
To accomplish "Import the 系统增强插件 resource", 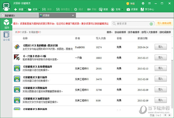I will (x=161, y=68).
